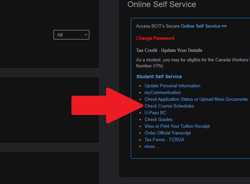
Task: Click the Change Password link
Action: click(x=155, y=38)
